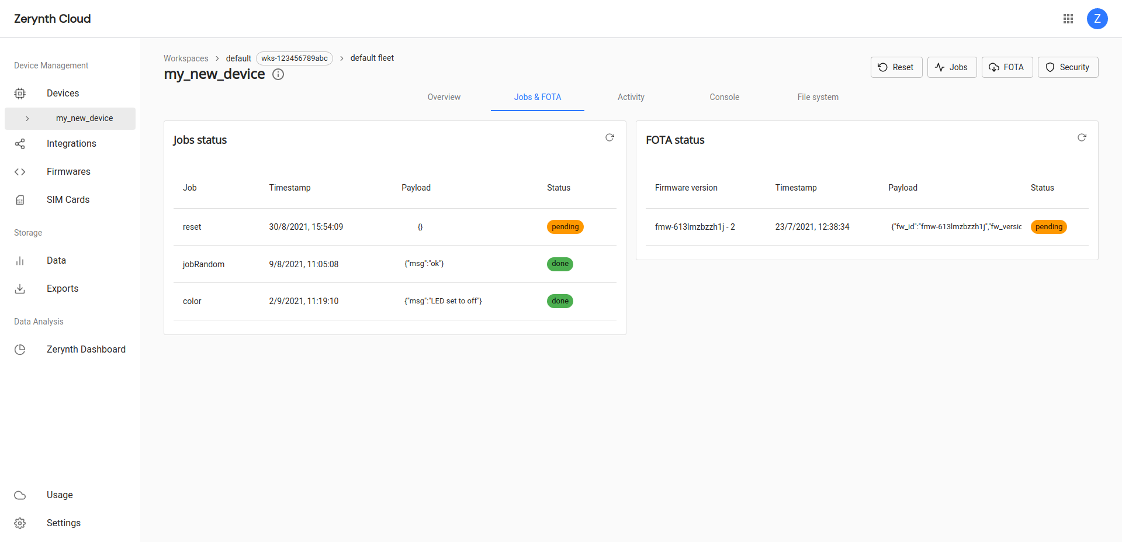Open Zerynth Dashboard in the sidebar
Image resolution: width=1122 pixels, height=542 pixels.
coord(86,350)
